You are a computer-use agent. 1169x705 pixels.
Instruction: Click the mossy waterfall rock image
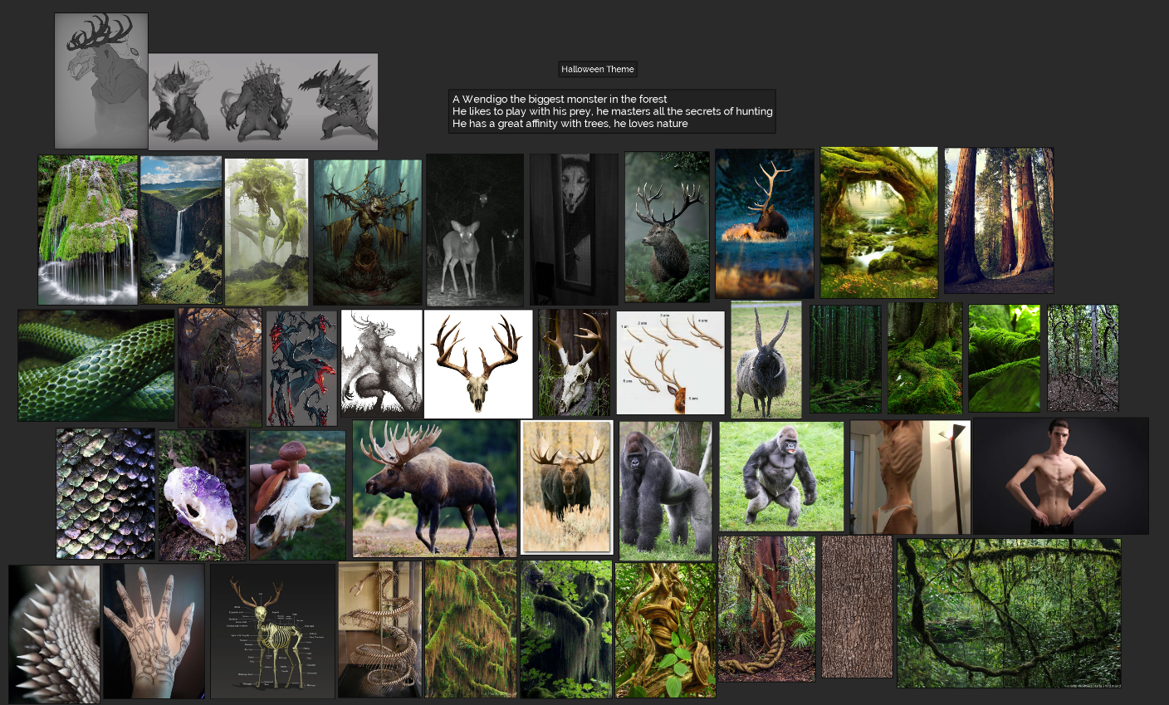pyautogui.click(x=87, y=230)
